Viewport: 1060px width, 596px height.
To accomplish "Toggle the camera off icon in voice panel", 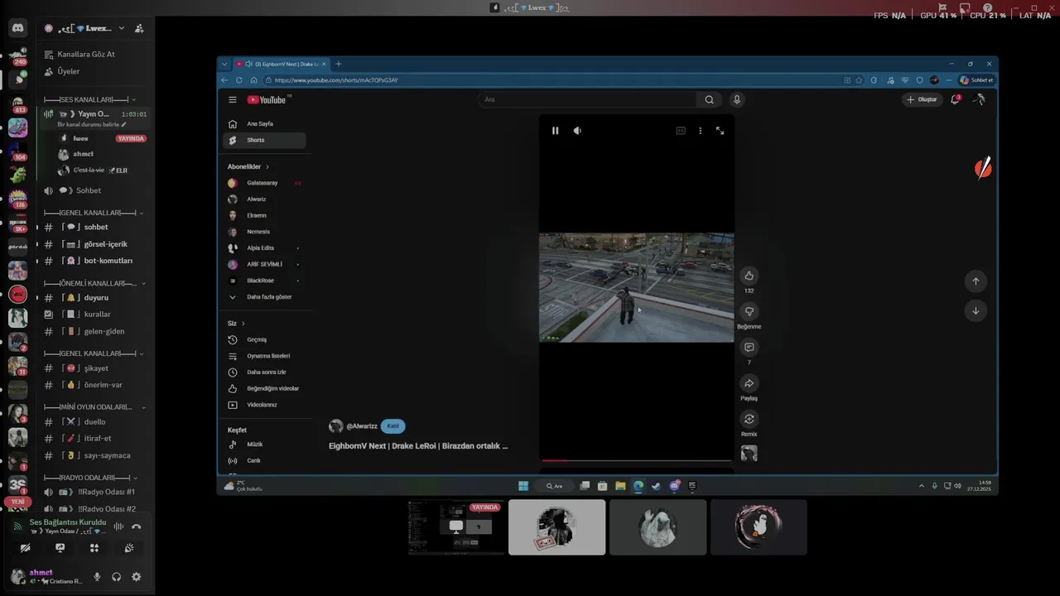I will [25, 548].
